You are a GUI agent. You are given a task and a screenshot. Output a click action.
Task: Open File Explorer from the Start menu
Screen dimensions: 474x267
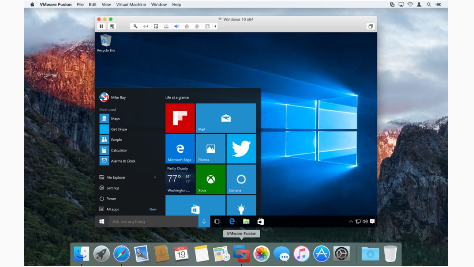click(113, 178)
